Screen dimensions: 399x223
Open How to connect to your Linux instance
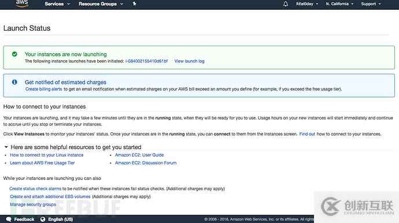[x=47, y=155]
